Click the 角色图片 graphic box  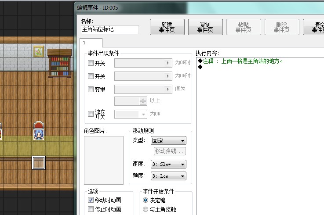104,160
